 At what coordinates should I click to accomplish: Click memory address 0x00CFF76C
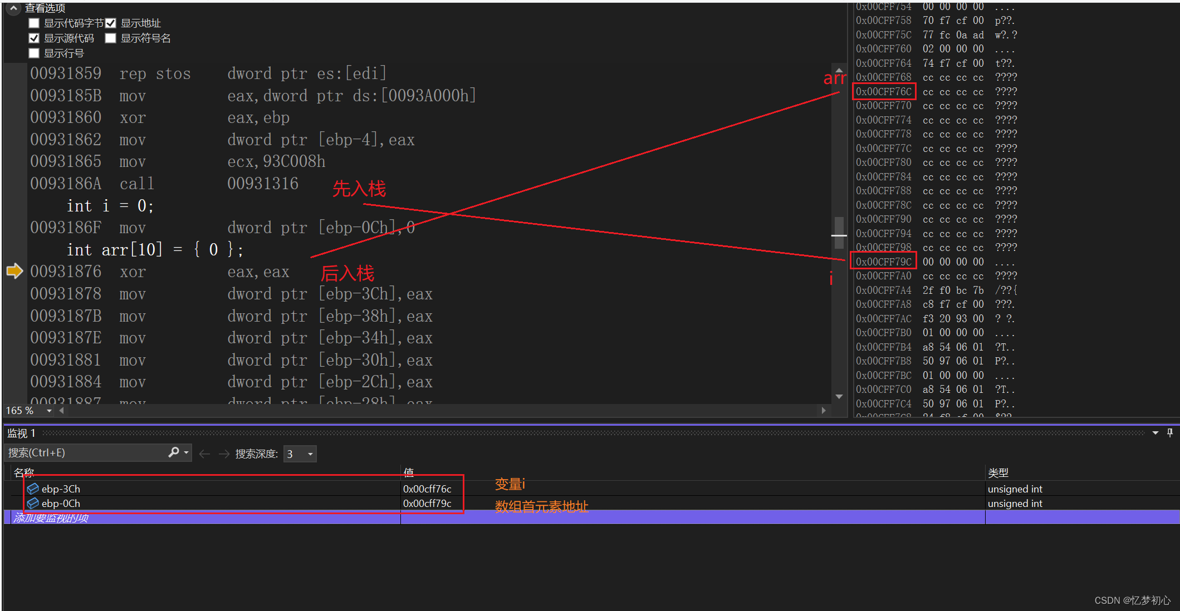pyautogui.click(x=884, y=92)
